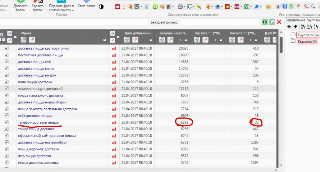
Task: Toggle checkbox for телефон доставки пиццы
Action: [x=7, y=122]
